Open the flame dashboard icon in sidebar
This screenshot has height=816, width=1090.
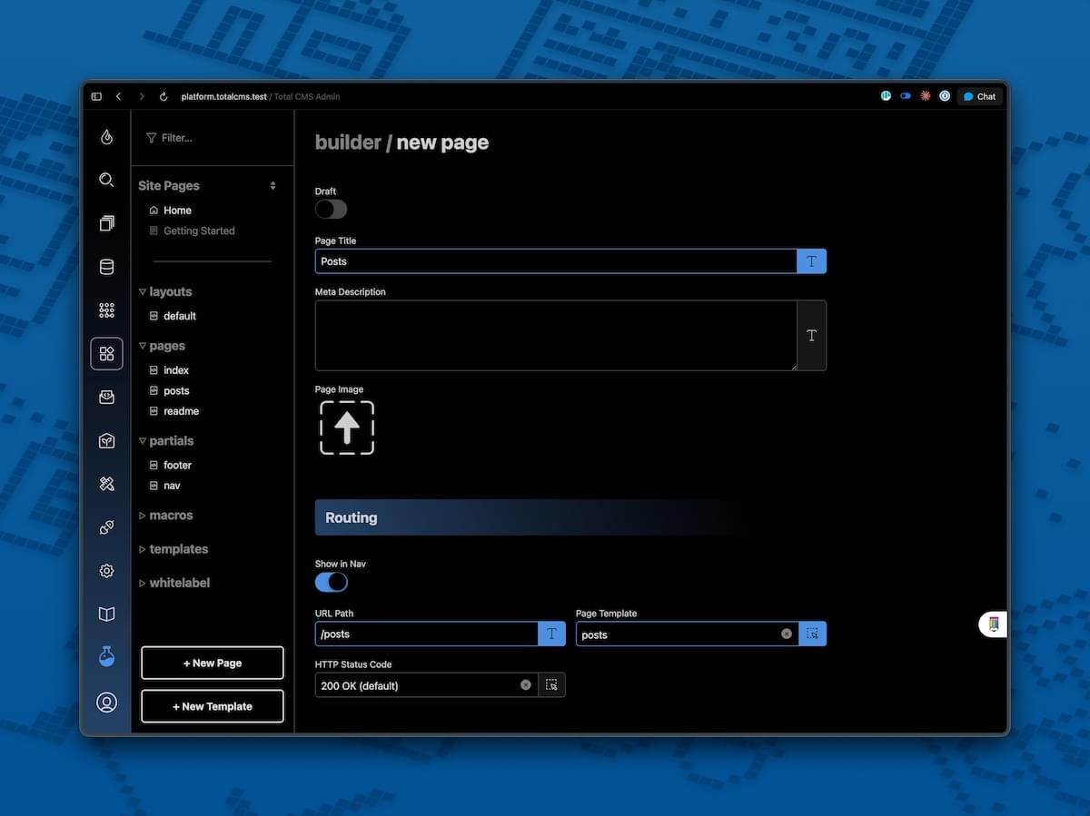click(106, 137)
